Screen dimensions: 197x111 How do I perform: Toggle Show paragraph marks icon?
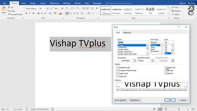[x=97, y=9]
